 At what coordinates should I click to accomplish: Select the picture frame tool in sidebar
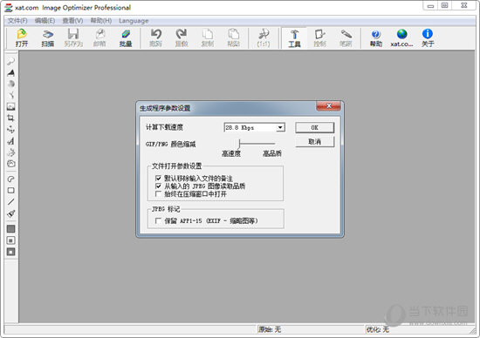tap(10, 106)
